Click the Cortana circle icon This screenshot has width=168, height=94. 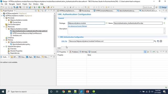[51, 92]
